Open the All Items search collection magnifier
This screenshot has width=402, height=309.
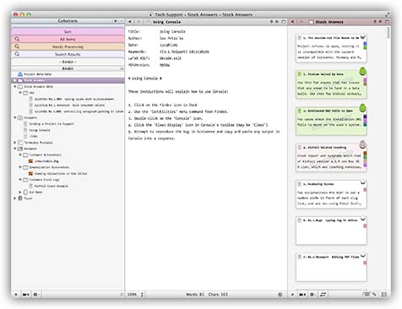pos(17,39)
